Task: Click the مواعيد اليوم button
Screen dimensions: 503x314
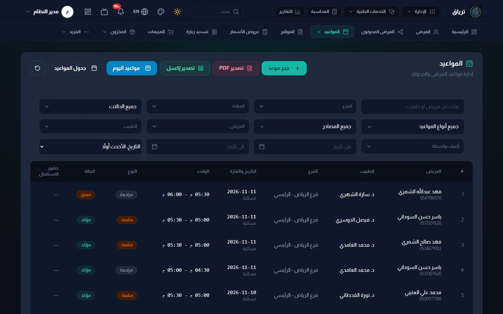Action: click(x=132, y=68)
